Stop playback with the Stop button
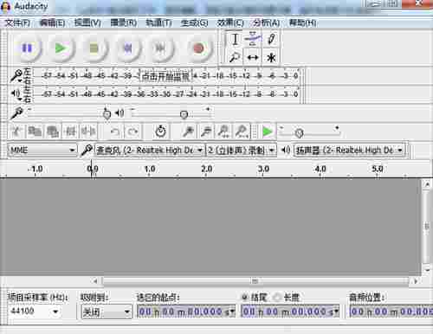 tap(94, 48)
